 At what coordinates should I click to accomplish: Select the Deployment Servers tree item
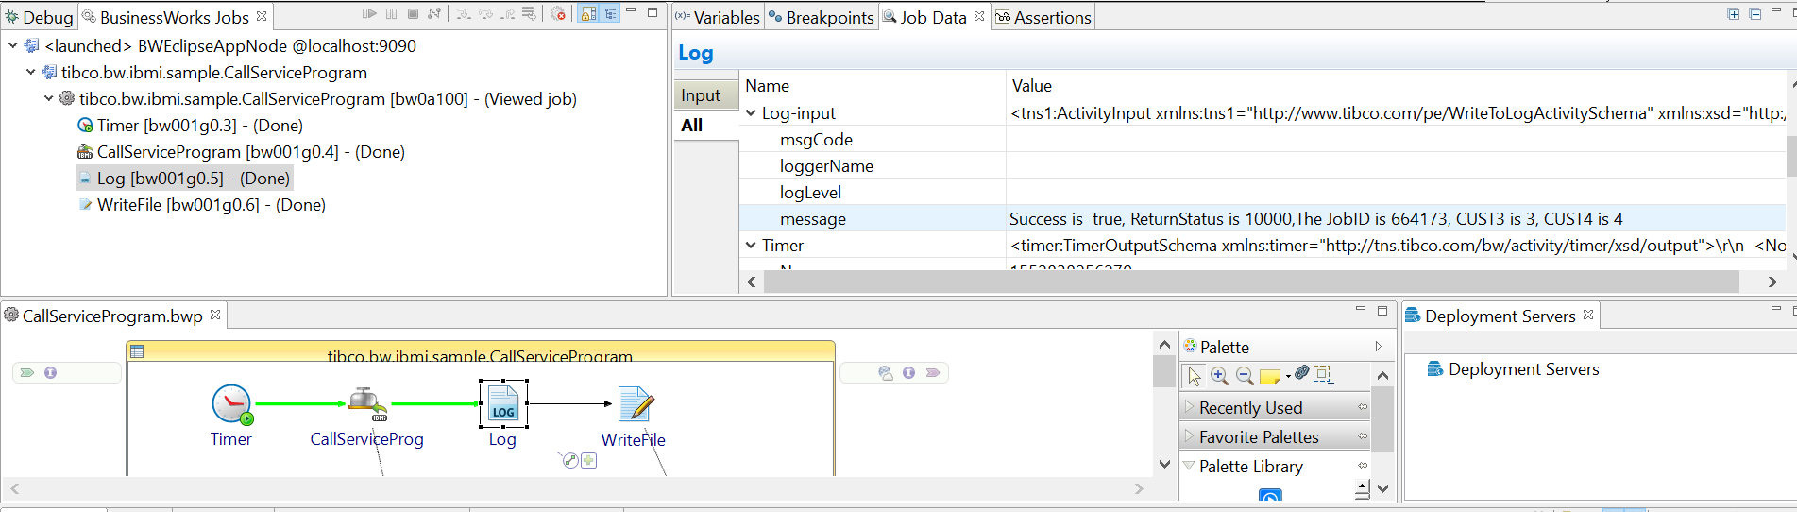click(1513, 369)
